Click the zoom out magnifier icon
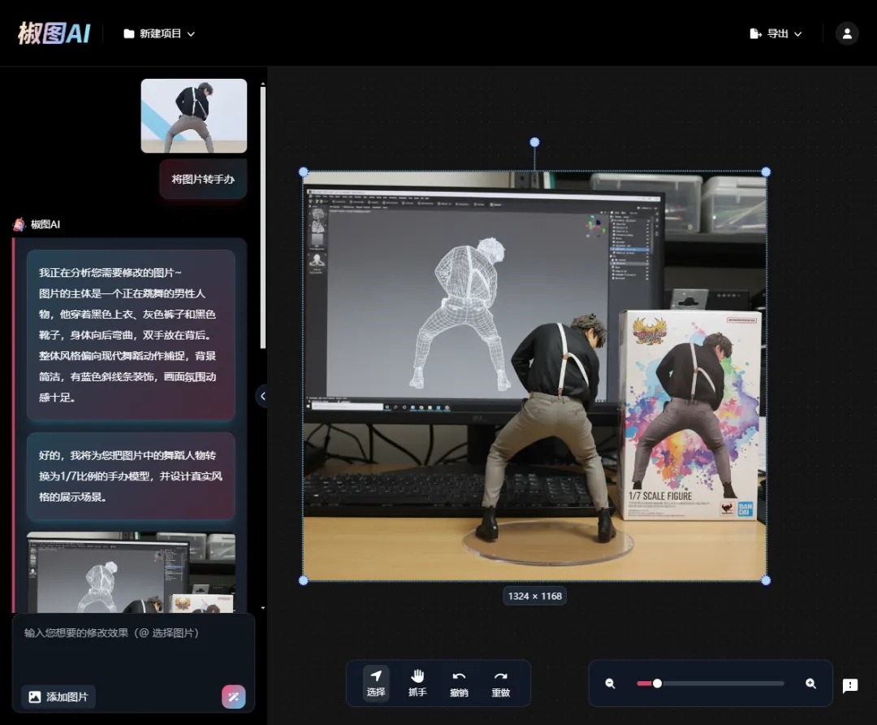The image size is (877, 725). tap(610, 684)
